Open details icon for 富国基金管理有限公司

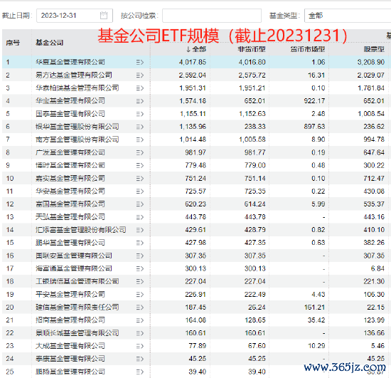point(140,204)
